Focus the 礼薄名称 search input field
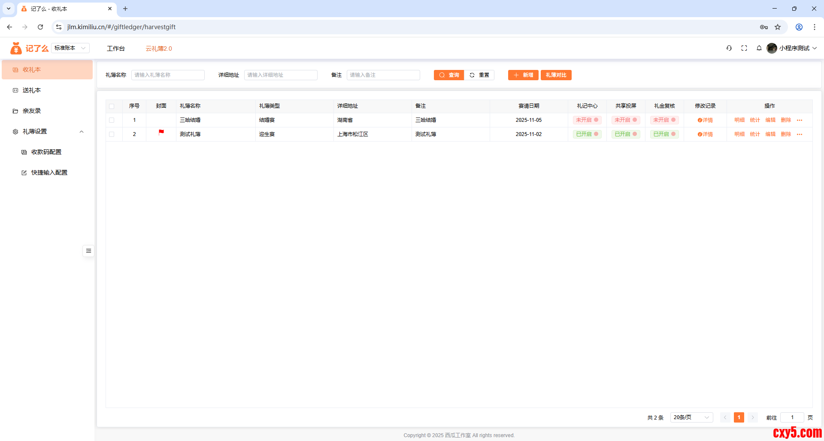 (x=168, y=75)
